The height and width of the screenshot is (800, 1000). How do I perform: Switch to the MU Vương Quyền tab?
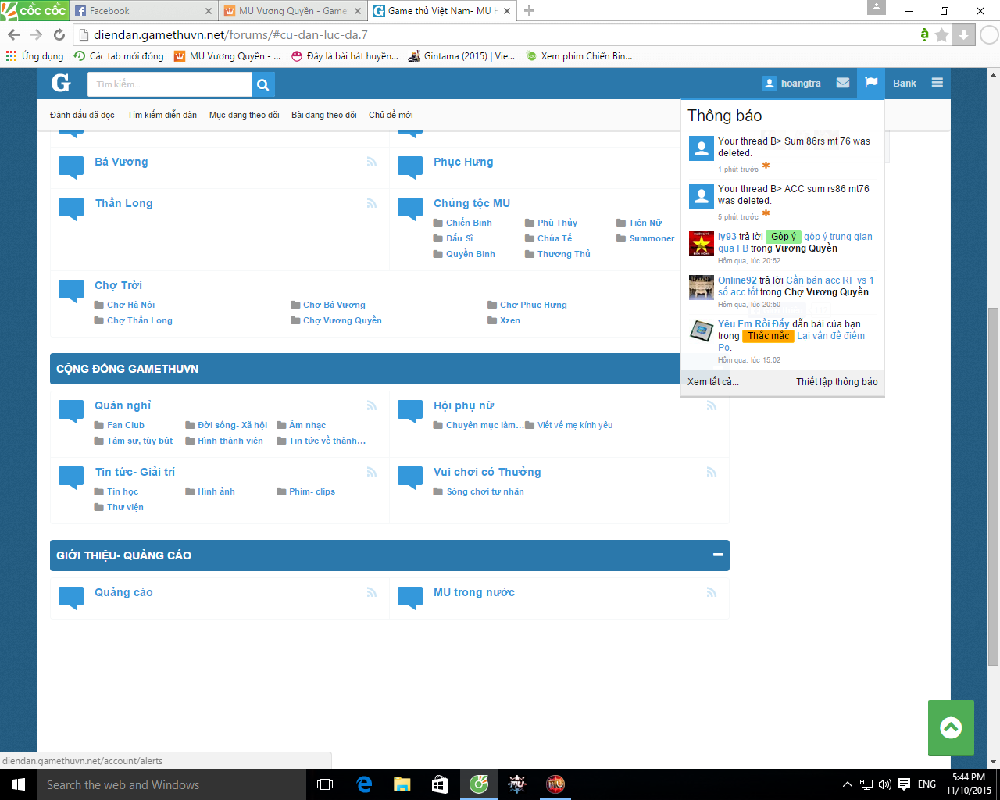292,11
